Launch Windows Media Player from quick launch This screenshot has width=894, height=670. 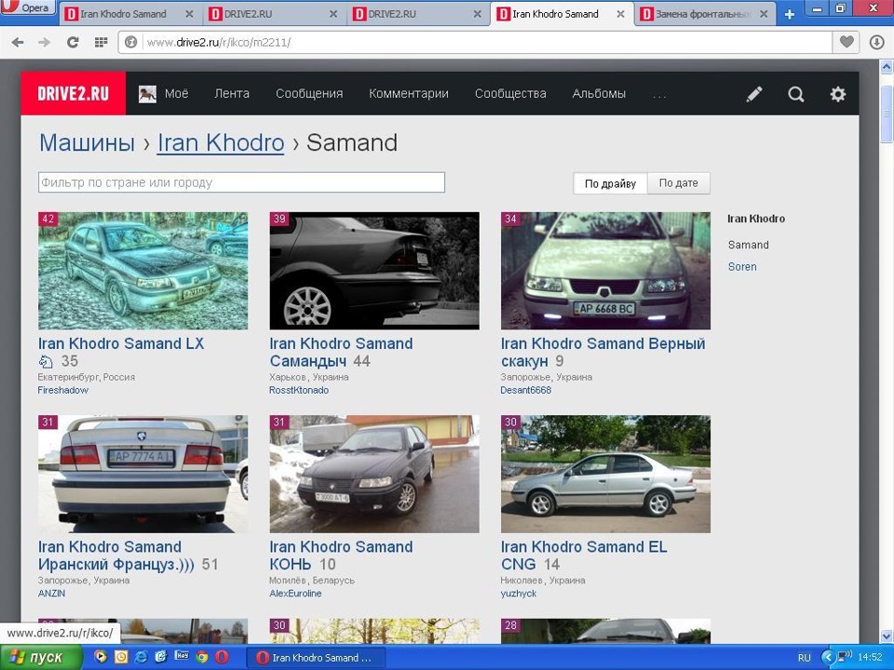101,657
